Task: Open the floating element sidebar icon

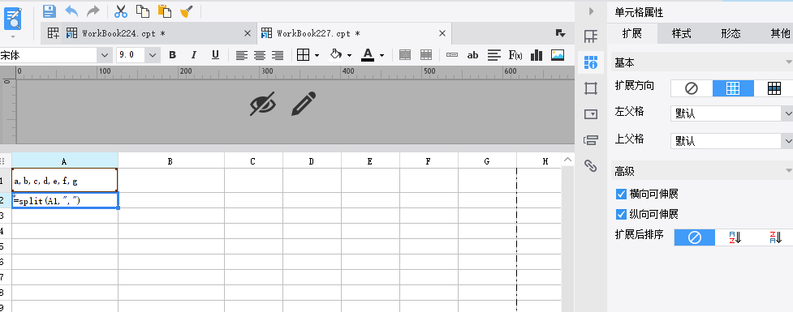Action: coord(591,88)
